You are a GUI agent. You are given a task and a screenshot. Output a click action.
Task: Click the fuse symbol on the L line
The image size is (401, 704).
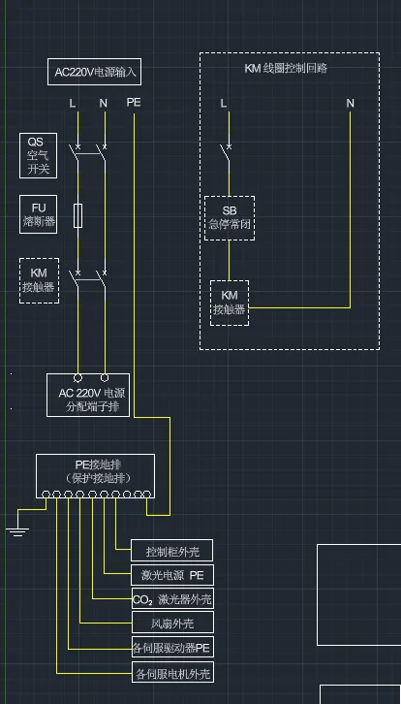coord(78,215)
